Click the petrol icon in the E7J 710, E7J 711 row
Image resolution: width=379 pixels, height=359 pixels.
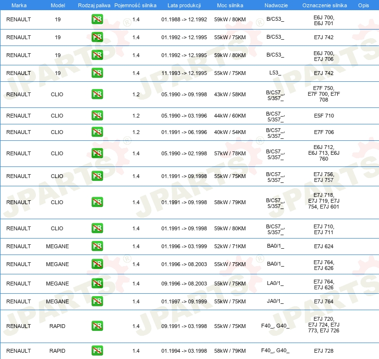[x=97, y=228]
